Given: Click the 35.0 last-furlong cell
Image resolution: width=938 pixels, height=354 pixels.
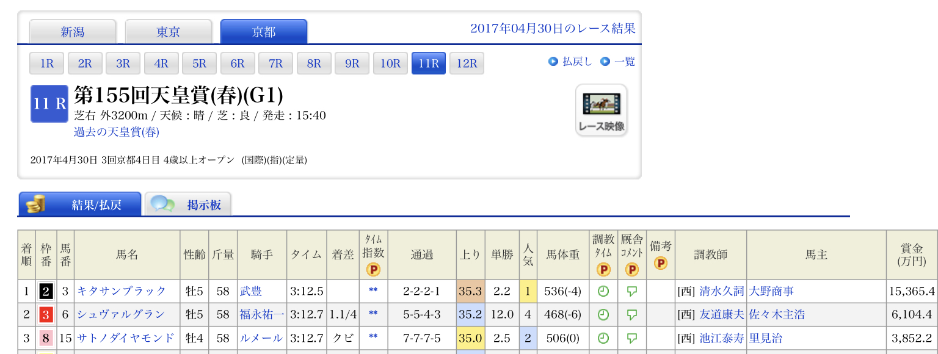Looking at the screenshot, I should click(470, 338).
